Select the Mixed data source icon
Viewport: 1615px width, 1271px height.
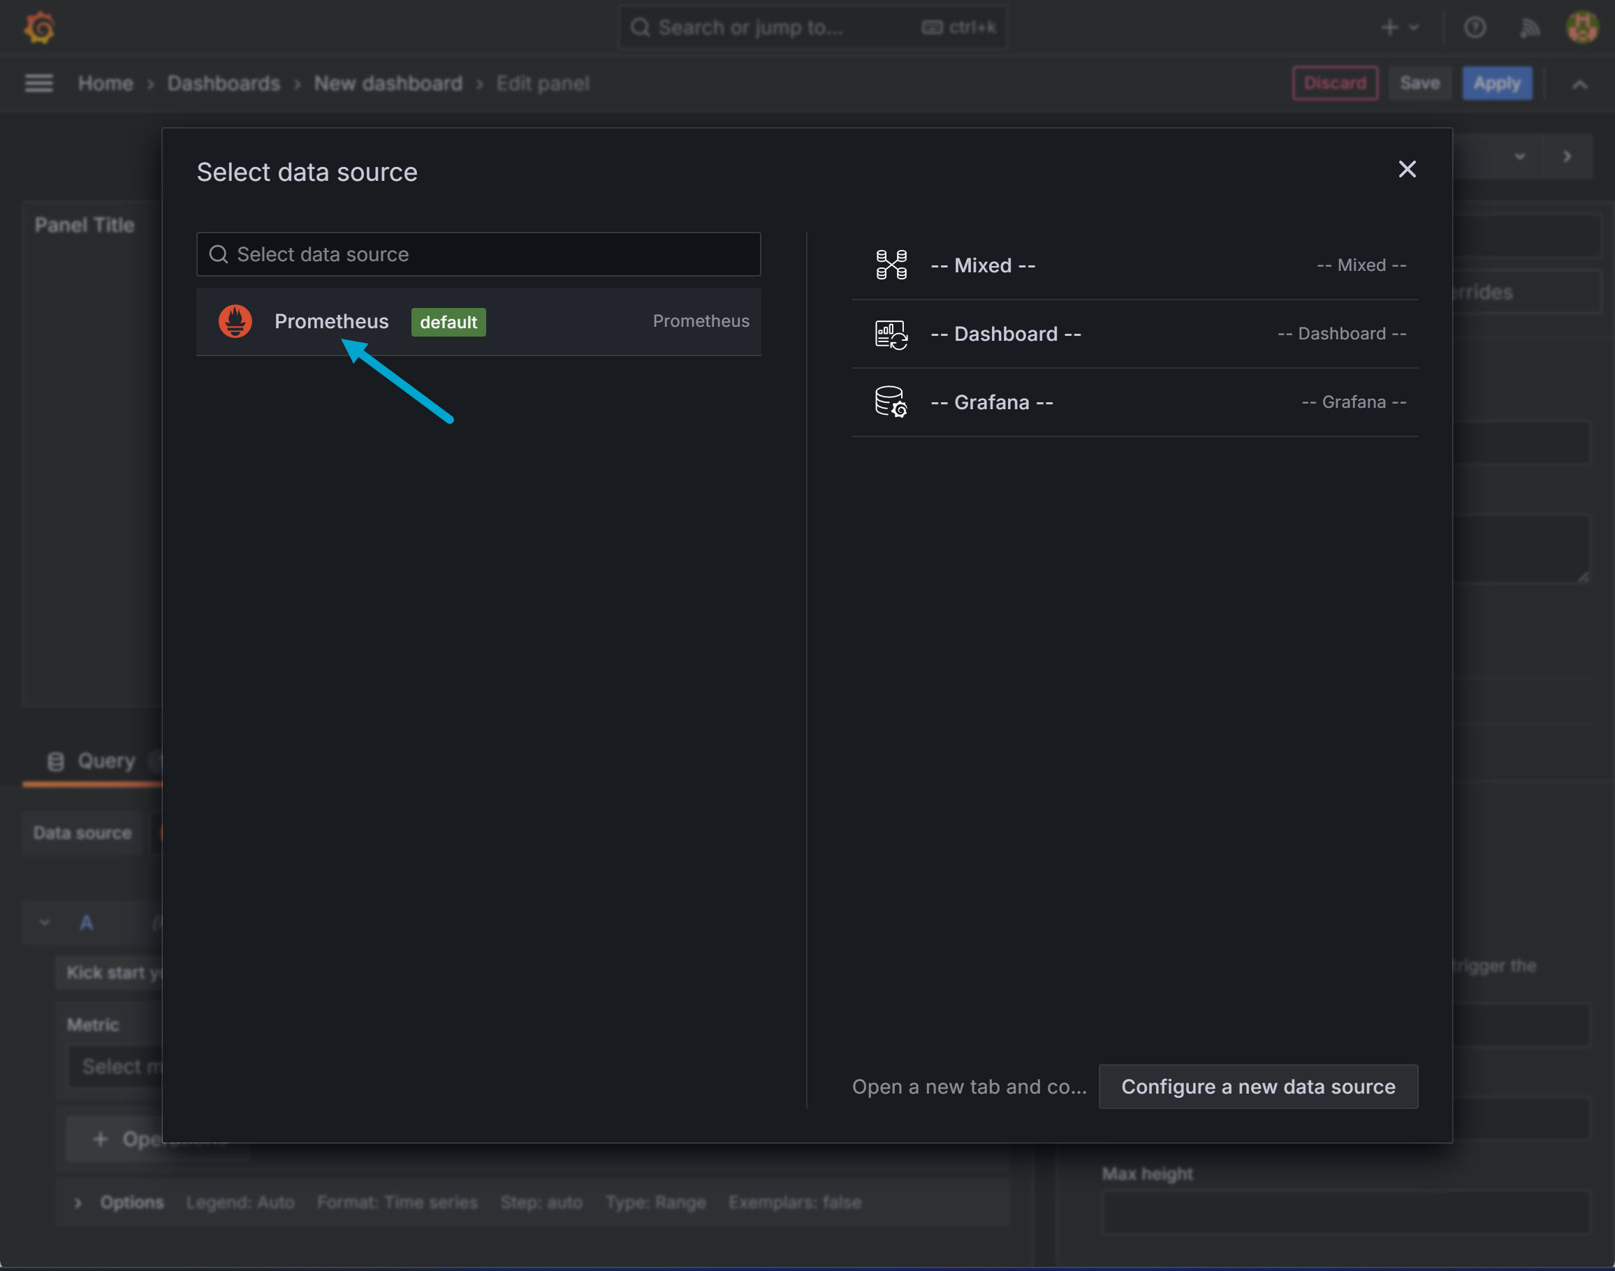tap(891, 264)
